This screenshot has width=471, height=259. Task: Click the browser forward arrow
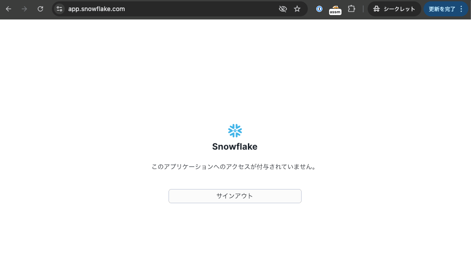point(24,9)
